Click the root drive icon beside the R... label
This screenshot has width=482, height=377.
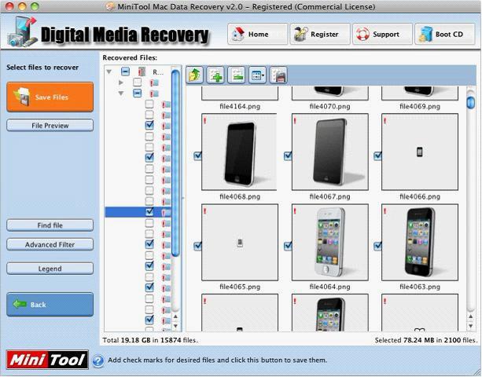(x=142, y=71)
